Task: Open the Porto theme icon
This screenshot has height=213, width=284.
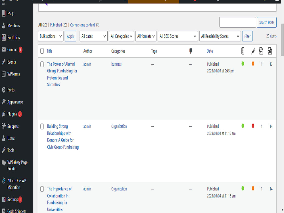Action: (x=4, y=90)
